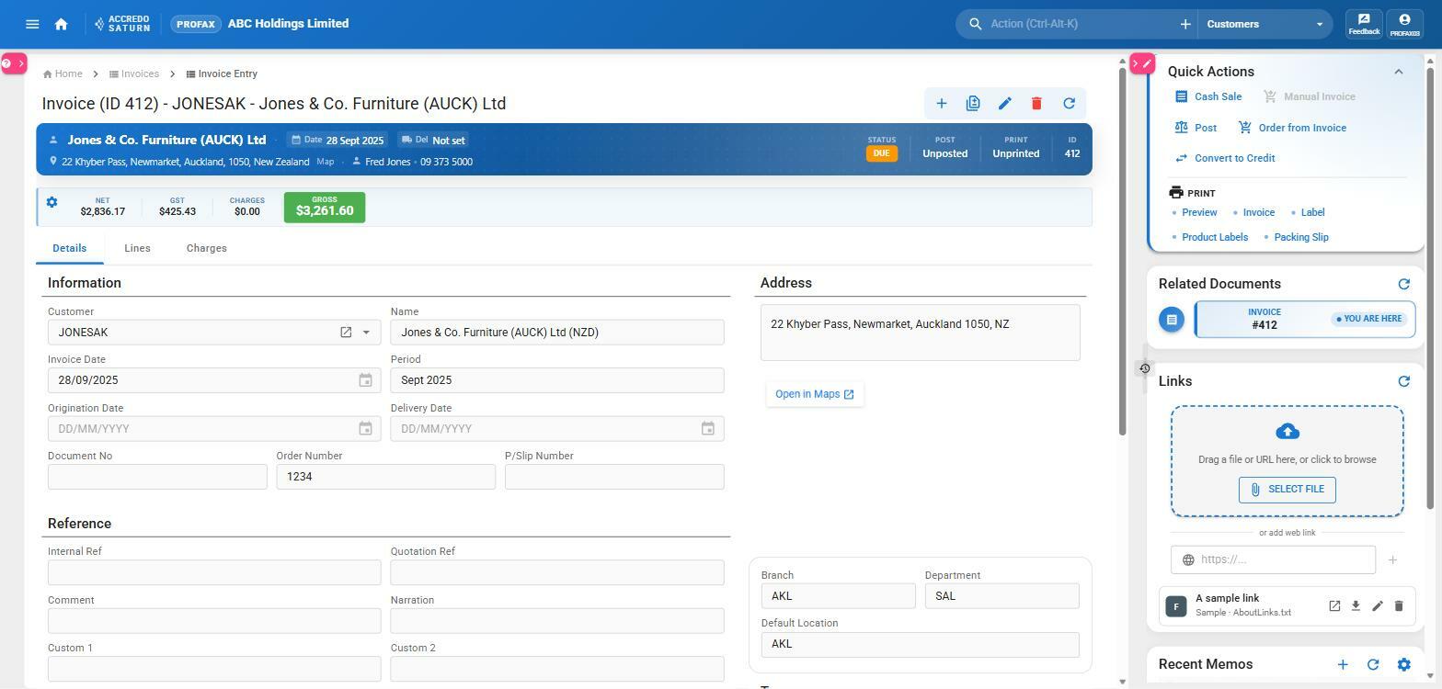Open the Map link in header address
1442x689 pixels.
pos(326,162)
